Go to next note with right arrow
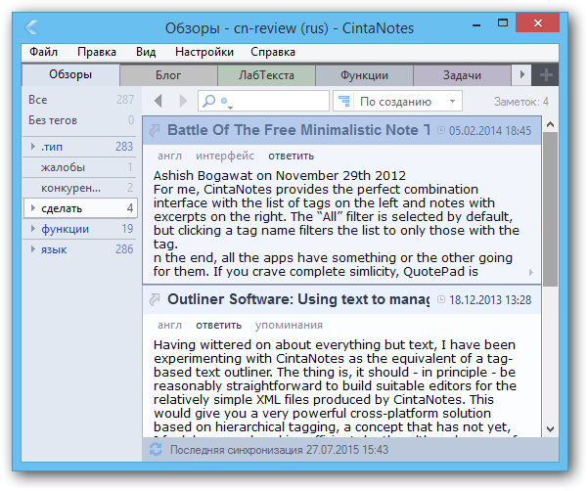Viewport: 588px width, 491px height. click(183, 101)
